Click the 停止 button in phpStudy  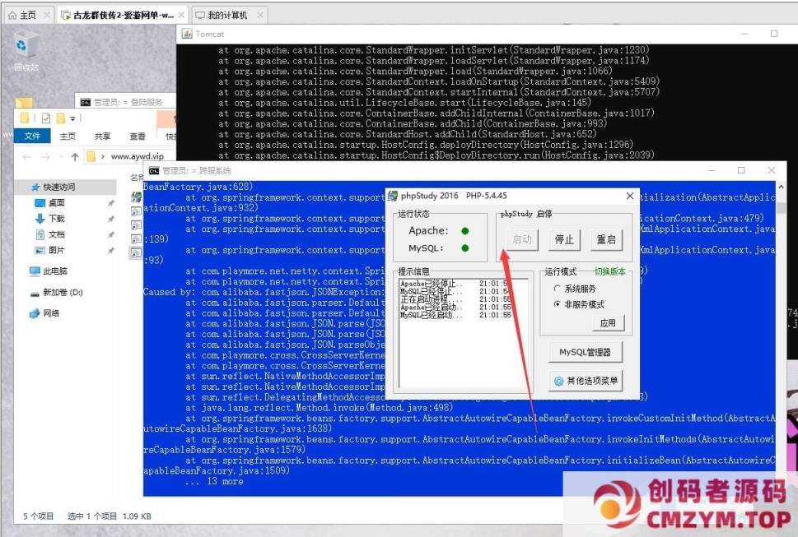564,239
